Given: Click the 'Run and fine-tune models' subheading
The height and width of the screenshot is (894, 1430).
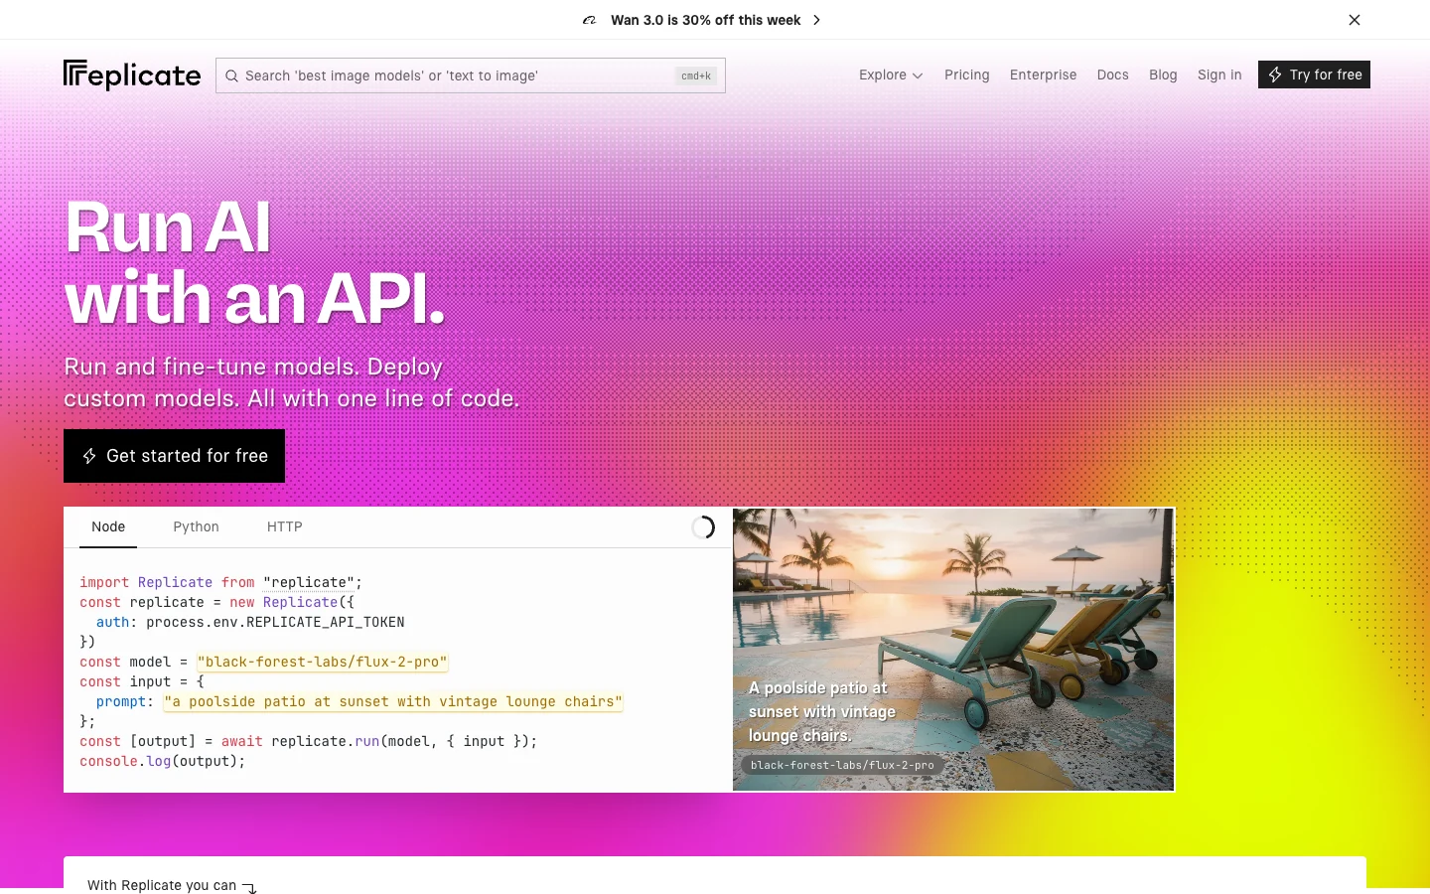Looking at the screenshot, I should tap(291, 382).
